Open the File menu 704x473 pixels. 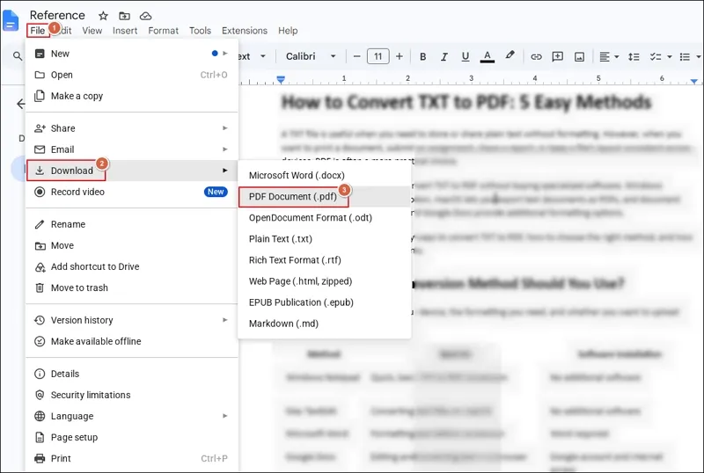point(38,31)
